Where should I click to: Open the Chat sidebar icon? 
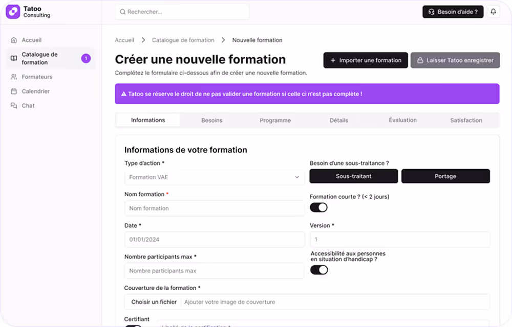[14, 106]
